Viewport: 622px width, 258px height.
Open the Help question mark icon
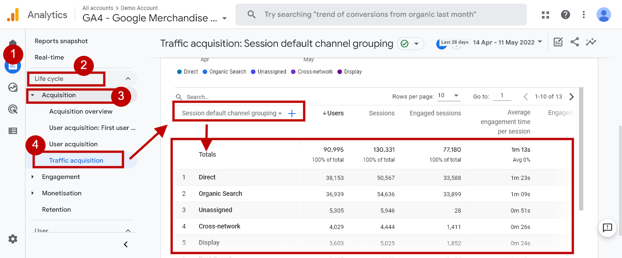click(x=566, y=15)
